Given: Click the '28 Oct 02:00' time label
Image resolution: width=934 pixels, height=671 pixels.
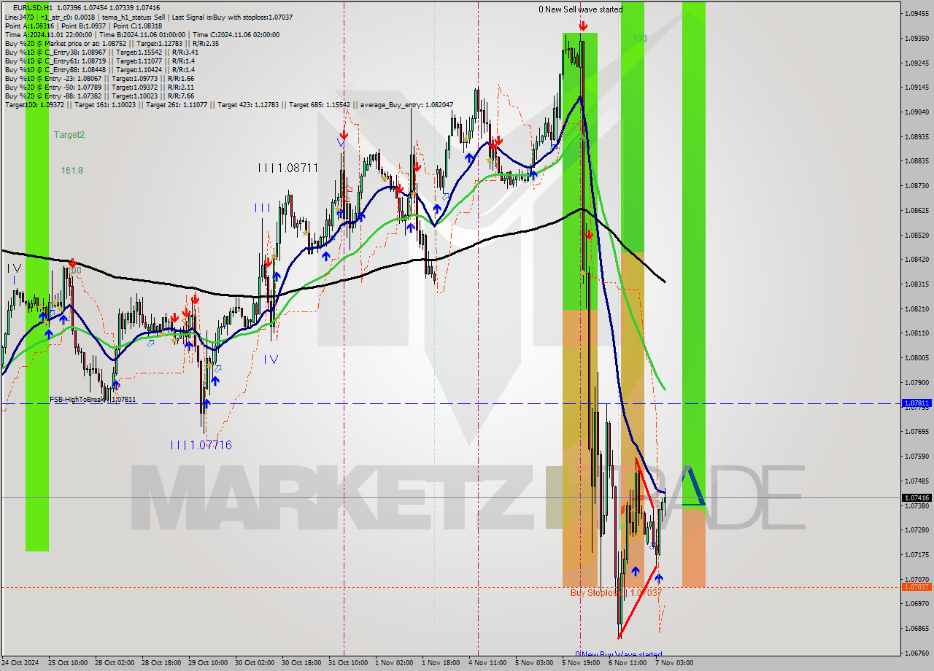Looking at the screenshot, I should click(116, 663).
